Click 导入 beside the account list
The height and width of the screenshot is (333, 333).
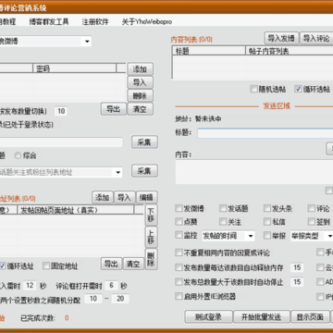(140, 82)
